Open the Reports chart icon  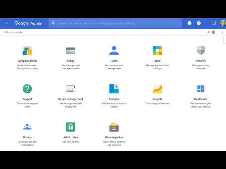point(157,89)
